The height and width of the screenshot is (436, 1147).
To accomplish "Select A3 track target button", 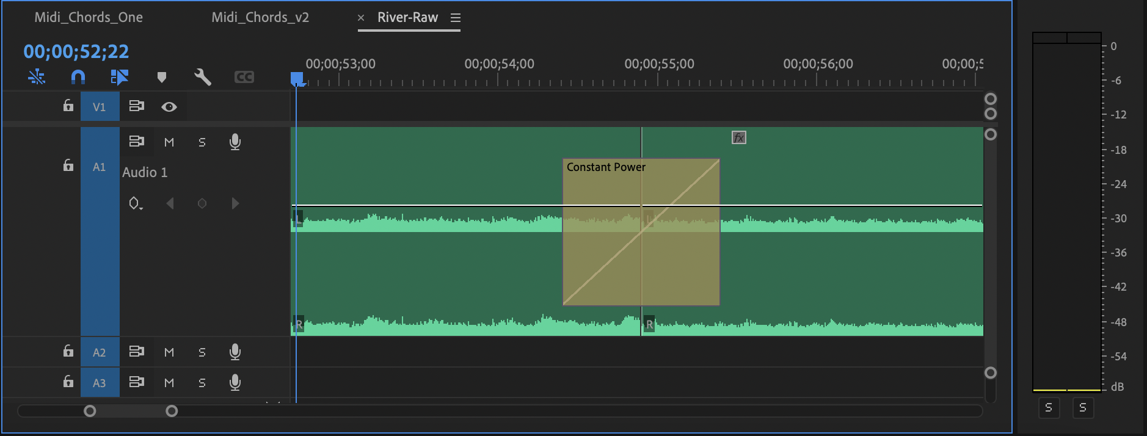I will click(100, 383).
